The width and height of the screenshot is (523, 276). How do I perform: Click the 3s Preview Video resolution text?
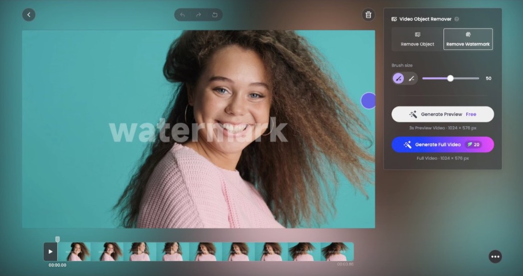pyautogui.click(x=443, y=128)
